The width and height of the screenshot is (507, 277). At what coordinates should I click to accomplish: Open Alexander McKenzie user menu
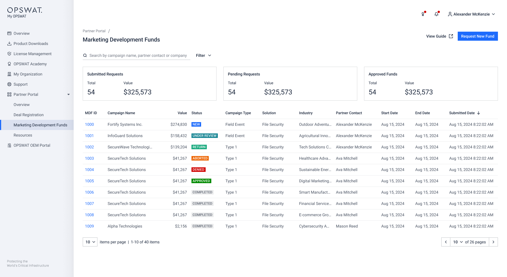pos(471,14)
